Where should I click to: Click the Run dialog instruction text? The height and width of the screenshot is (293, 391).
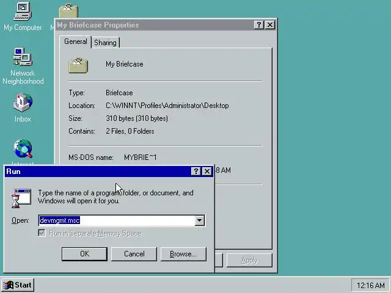pos(115,197)
